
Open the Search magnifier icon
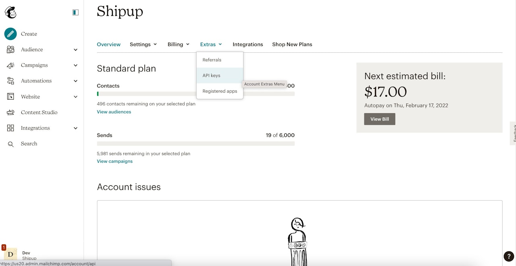[10, 144]
